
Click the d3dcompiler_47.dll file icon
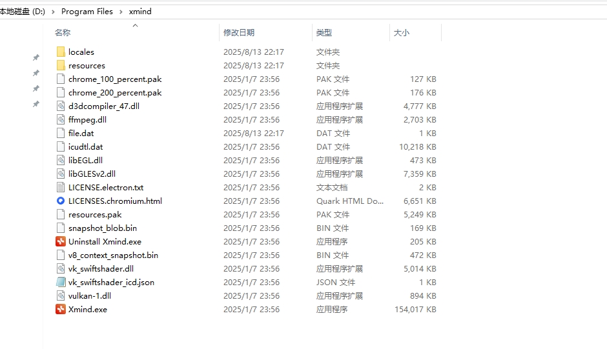61,106
